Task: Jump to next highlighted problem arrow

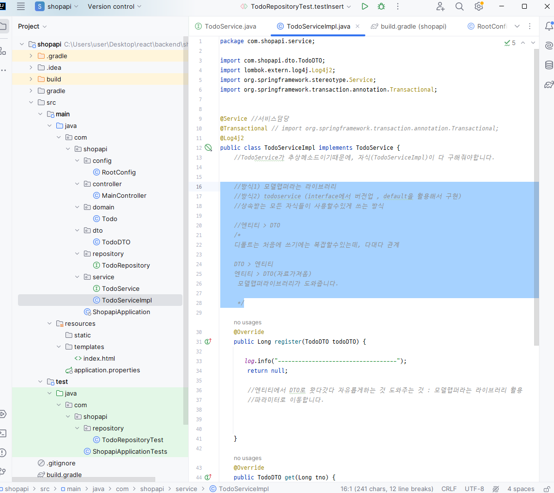Action: coord(533,43)
